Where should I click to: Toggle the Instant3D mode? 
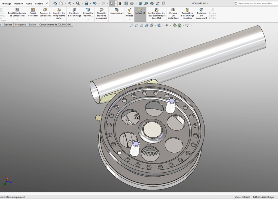(140, 12)
